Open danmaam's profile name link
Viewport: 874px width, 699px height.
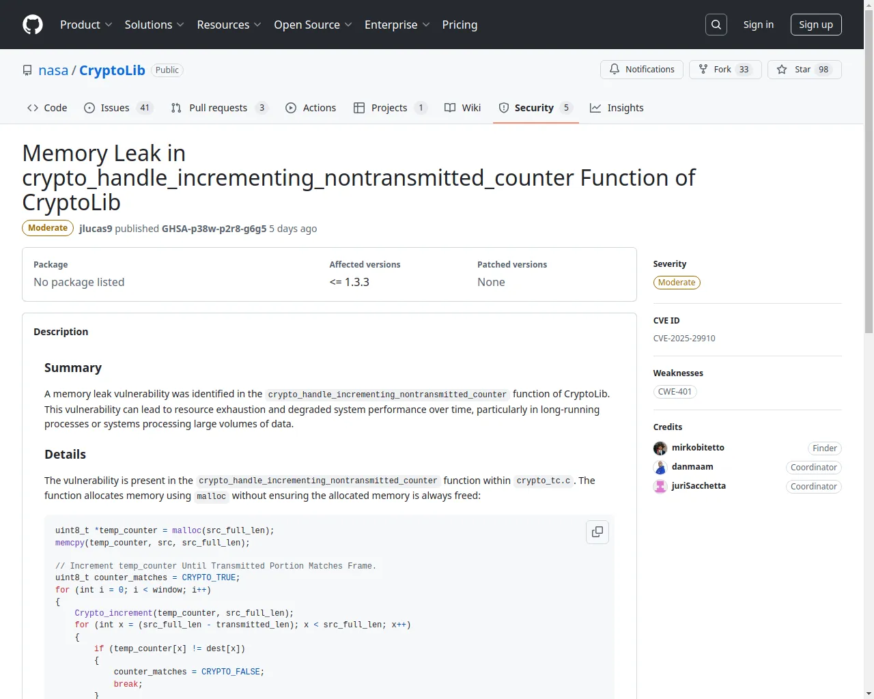(x=692, y=467)
